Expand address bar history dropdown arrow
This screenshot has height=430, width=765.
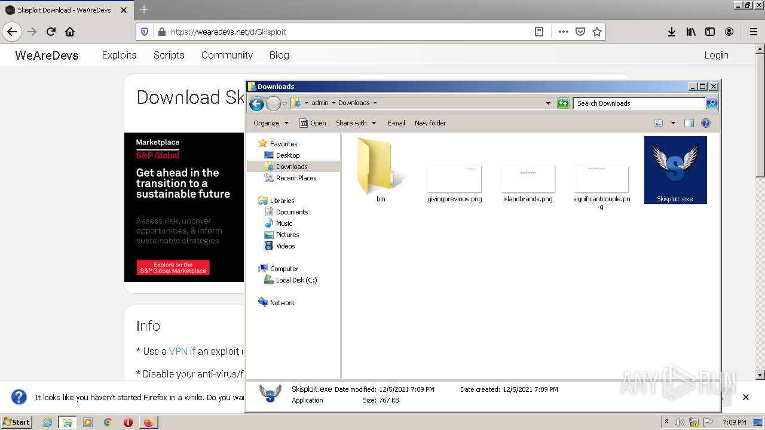point(548,103)
